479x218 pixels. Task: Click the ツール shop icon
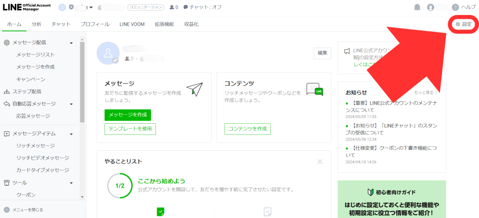tap(7, 183)
